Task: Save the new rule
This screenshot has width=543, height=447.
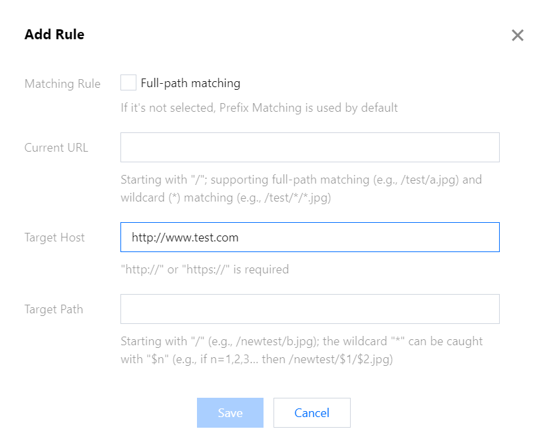Action: click(x=230, y=413)
